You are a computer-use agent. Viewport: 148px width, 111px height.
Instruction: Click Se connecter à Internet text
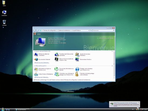[x=44, y=59]
